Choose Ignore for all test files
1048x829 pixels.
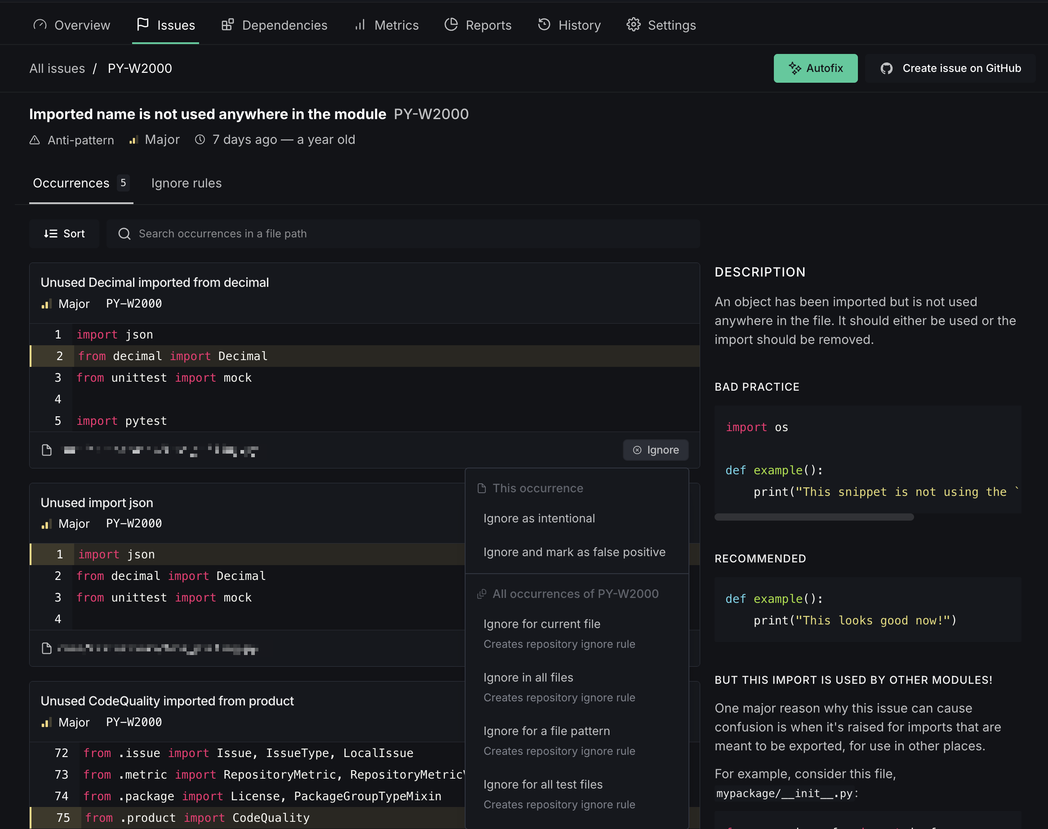pos(542,784)
